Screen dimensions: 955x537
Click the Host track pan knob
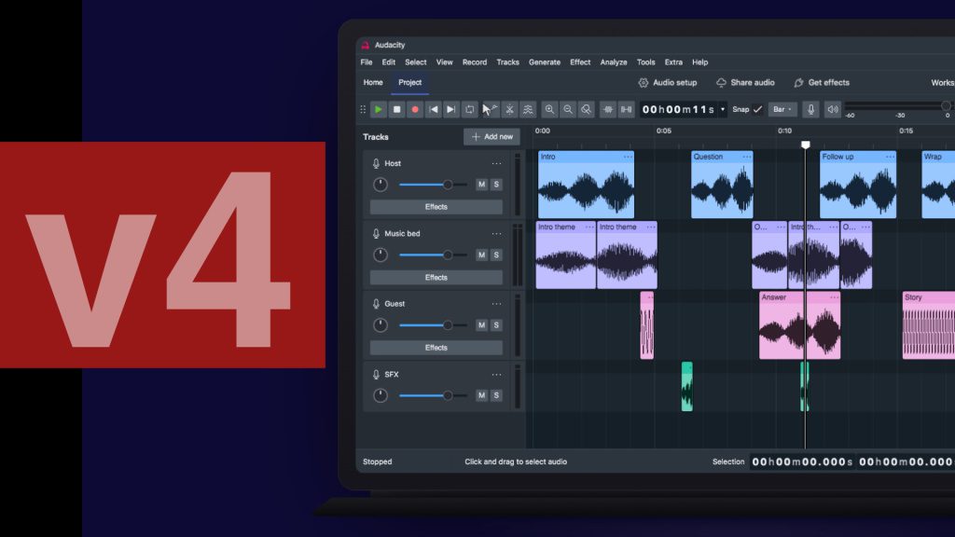pyautogui.click(x=381, y=185)
